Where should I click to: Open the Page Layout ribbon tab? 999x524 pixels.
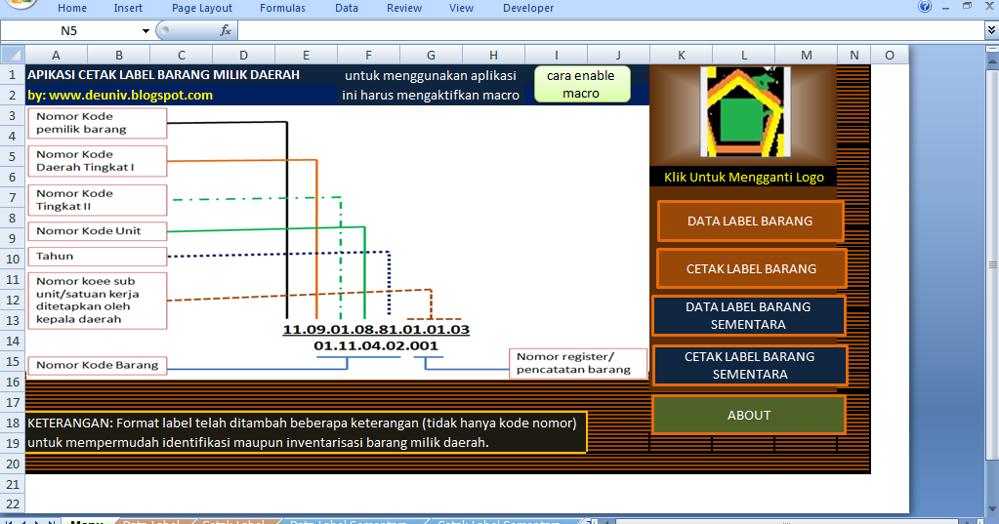click(202, 8)
